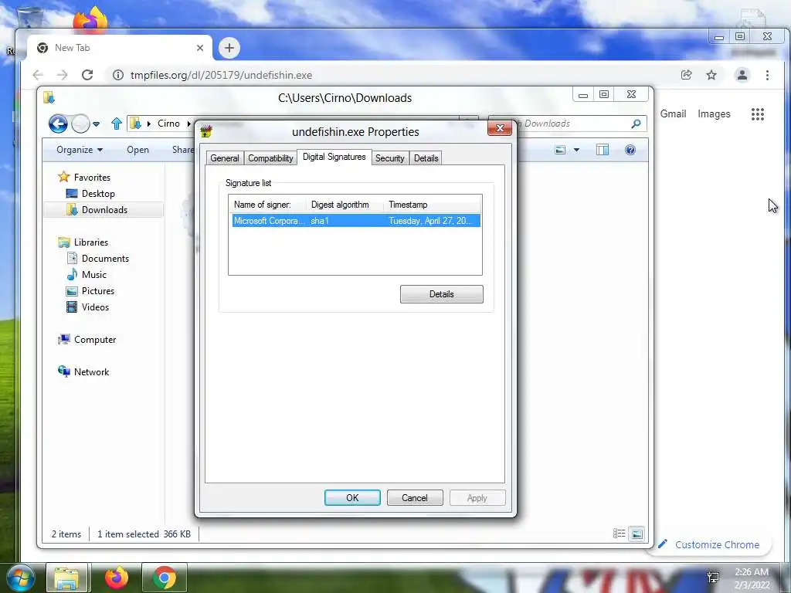This screenshot has height=593, width=791.
Task: Confirm the Properties dialog with OK
Action: [x=352, y=498]
